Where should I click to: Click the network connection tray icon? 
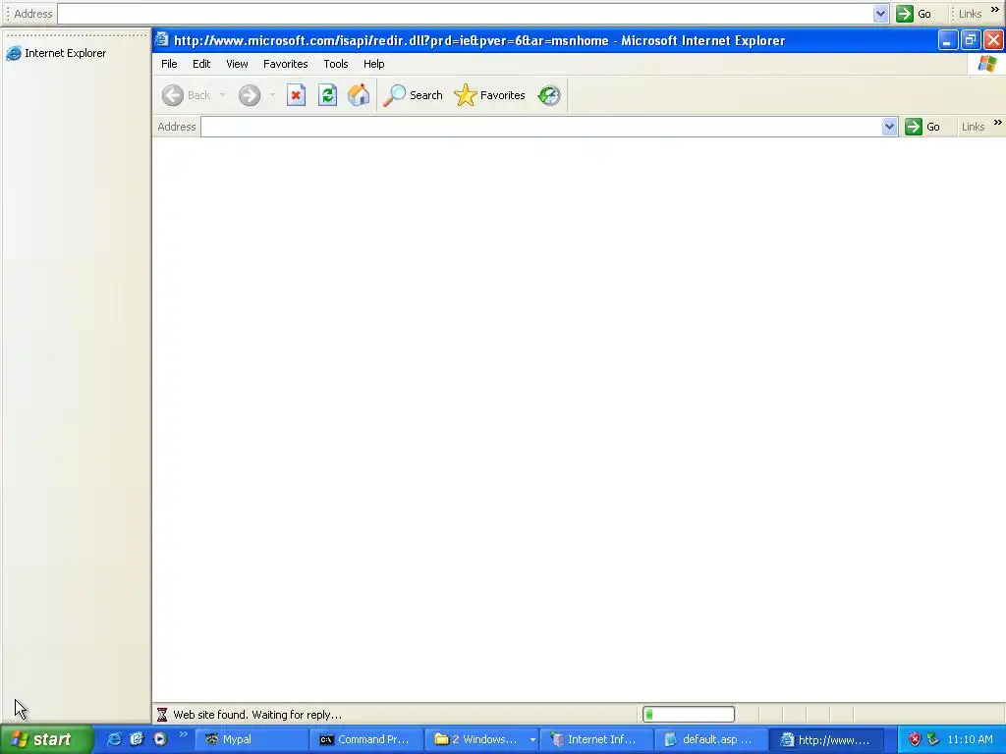933,739
